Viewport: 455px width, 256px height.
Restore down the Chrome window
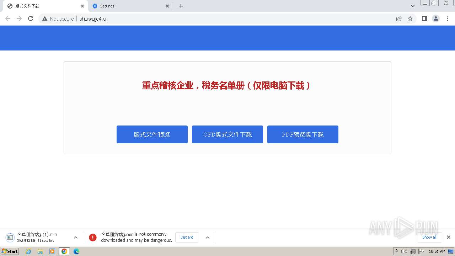point(434,3)
